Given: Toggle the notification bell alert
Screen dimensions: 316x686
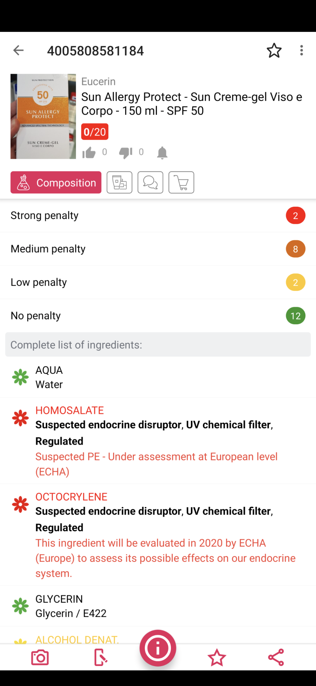Looking at the screenshot, I should [x=162, y=153].
